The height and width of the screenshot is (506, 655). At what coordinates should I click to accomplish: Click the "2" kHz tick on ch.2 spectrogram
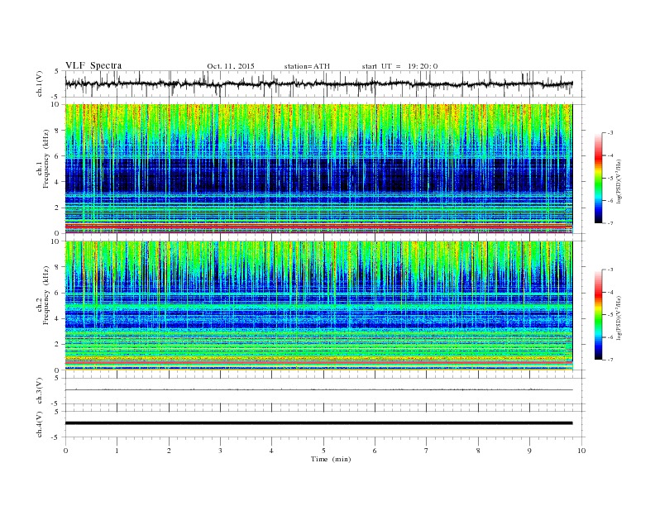click(58, 345)
